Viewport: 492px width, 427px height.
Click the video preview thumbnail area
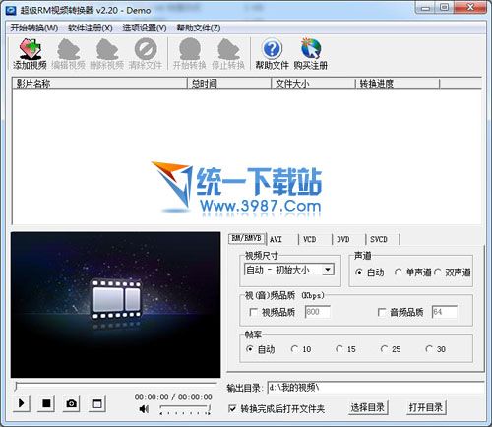pyautogui.click(x=115, y=305)
